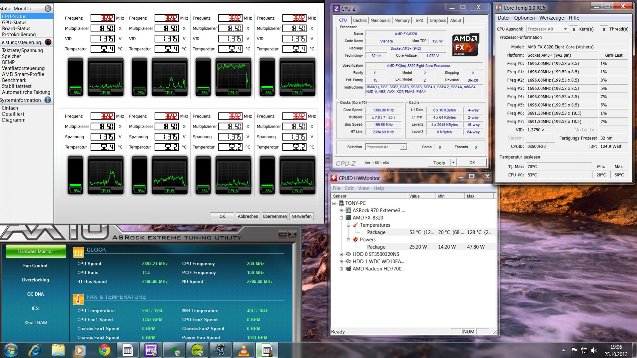Open the View menu in HWMonitor
Image resolution: width=637 pixels, height=358 pixels.
[363, 188]
